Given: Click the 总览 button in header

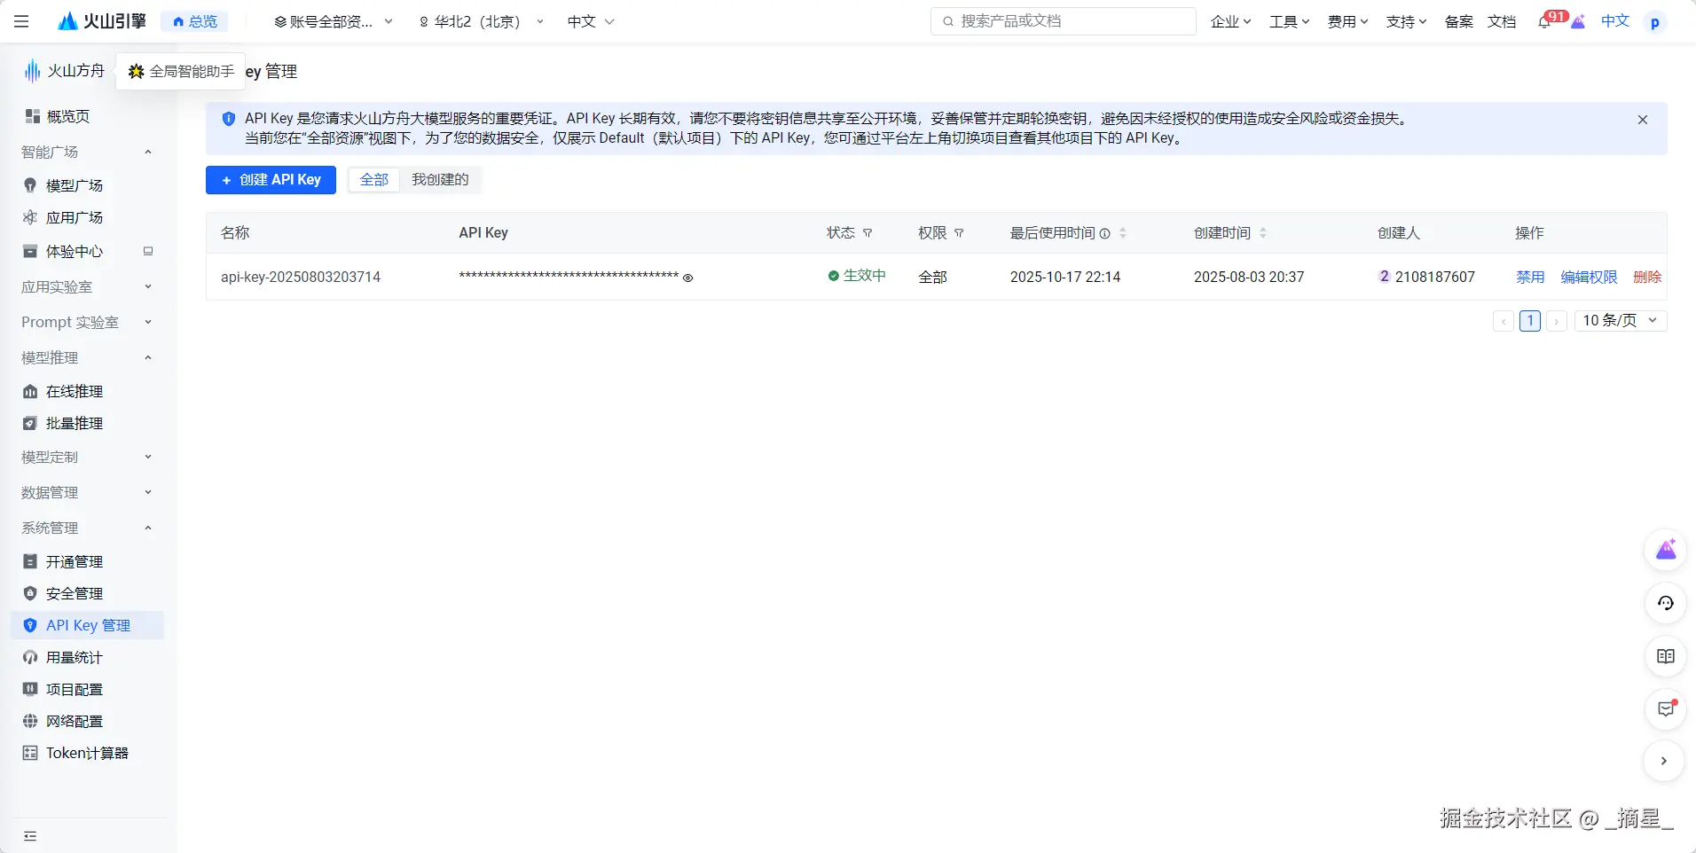Looking at the screenshot, I should tap(194, 21).
